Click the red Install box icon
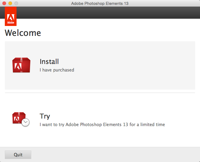 tap(21, 65)
